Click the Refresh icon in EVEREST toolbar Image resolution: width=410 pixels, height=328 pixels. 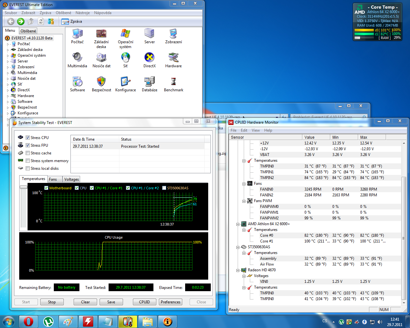[41, 21]
